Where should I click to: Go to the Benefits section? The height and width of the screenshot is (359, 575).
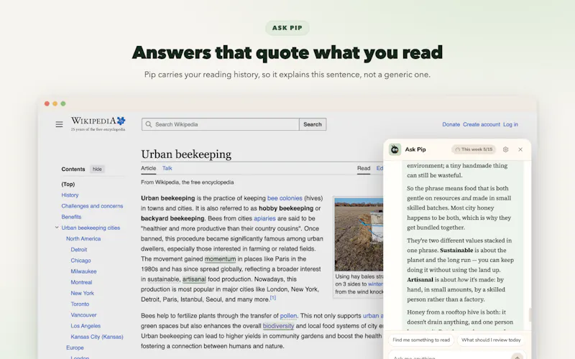tap(71, 217)
